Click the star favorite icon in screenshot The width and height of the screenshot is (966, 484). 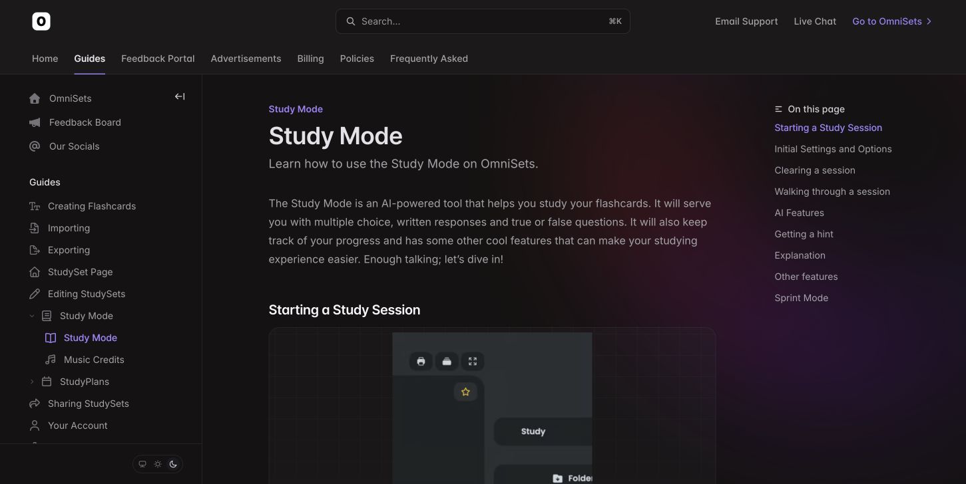[465, 392]
